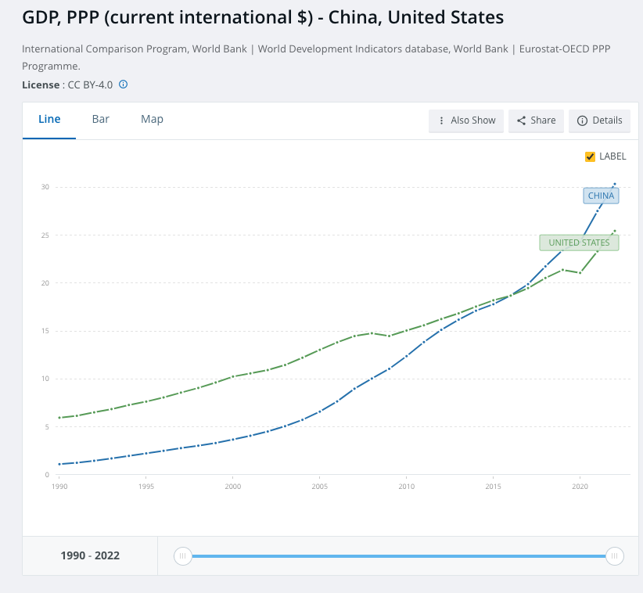Click the license info icon
The width and height of the screenshot is (643, 593).
123,84
